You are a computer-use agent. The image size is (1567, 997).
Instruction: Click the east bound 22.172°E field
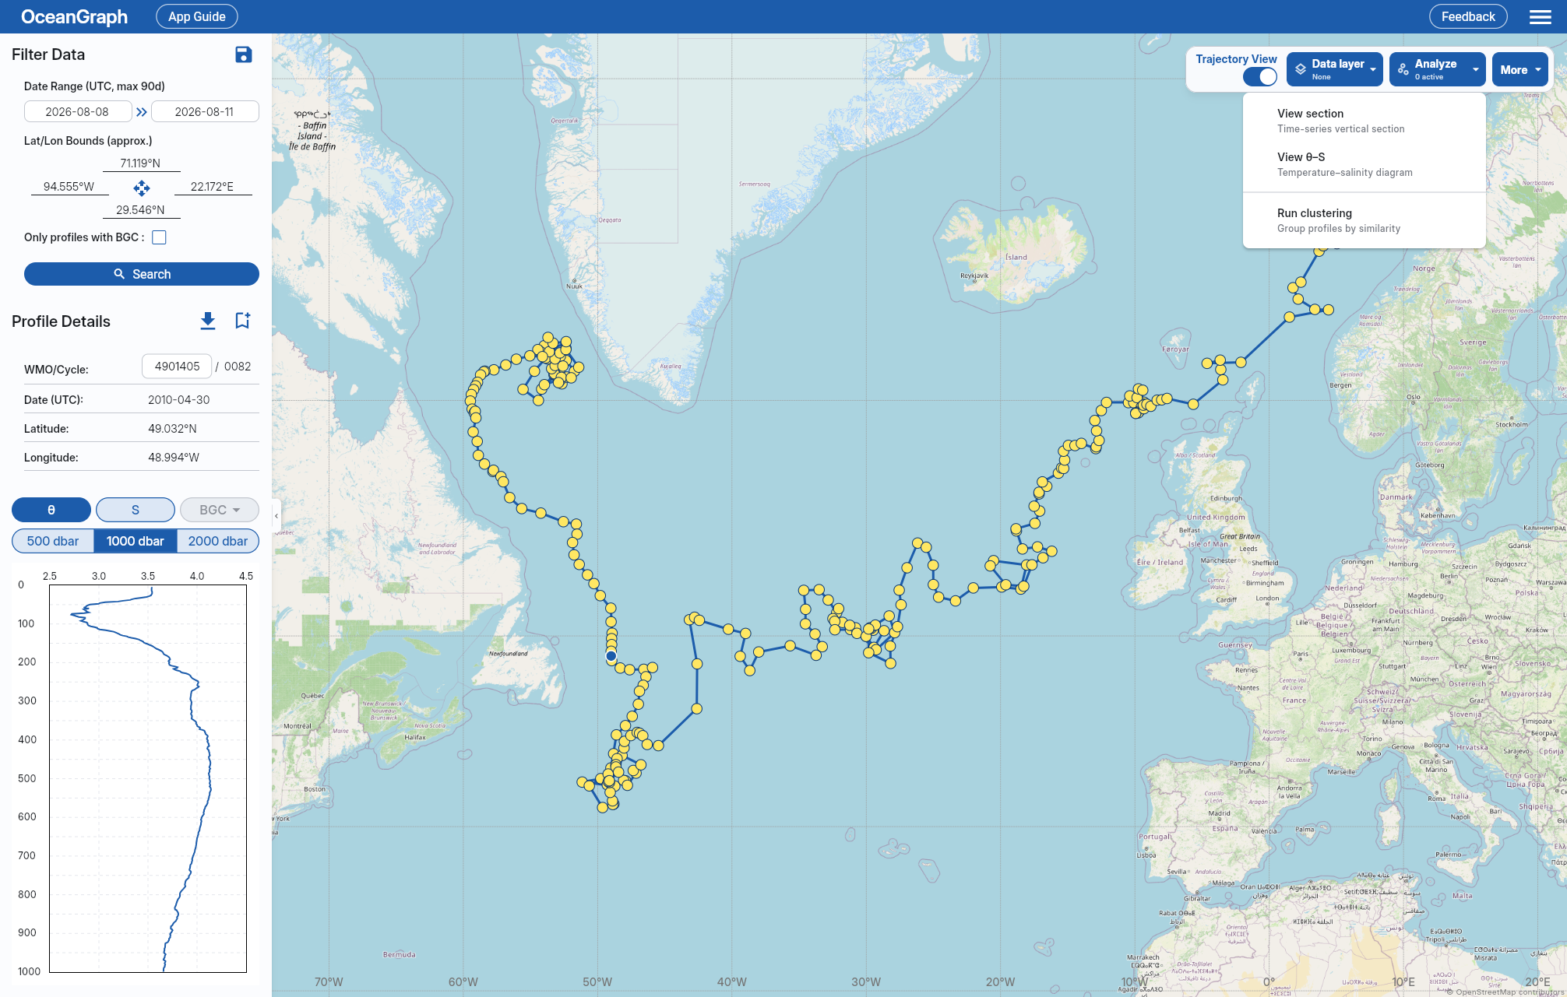[x=213, y=187]
